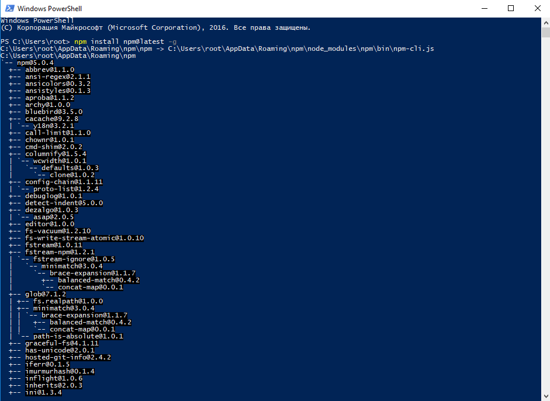Click the ansi-regex@2.1.1 entry
Image resolution: width=550 pixels, height=401 pixels.
(57, 77)
